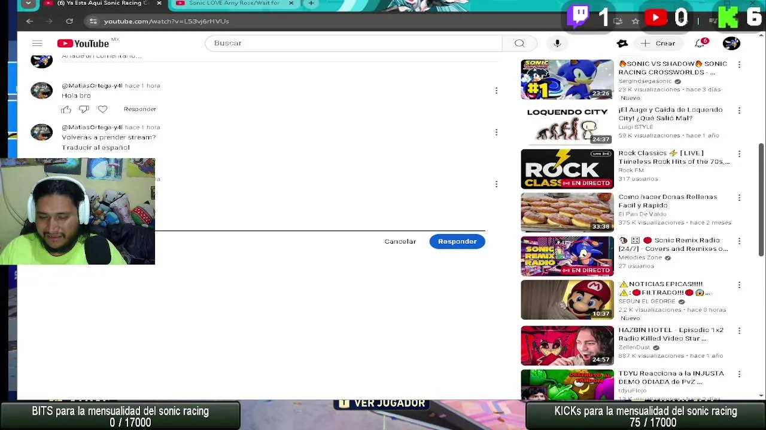Open more options for Noticias Epicas video

tap(739, 285)
